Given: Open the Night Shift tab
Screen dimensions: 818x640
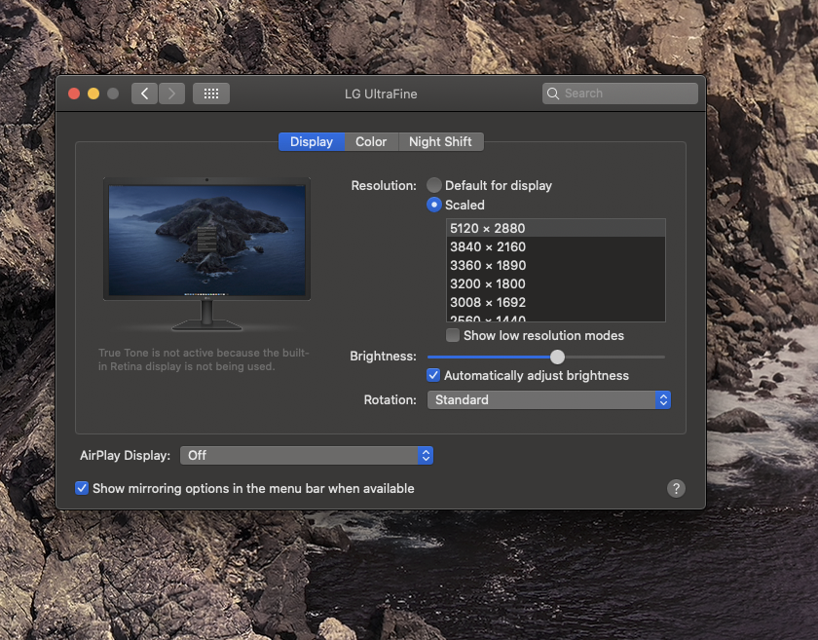Looking at the screenshot, I should coord(440,141).
